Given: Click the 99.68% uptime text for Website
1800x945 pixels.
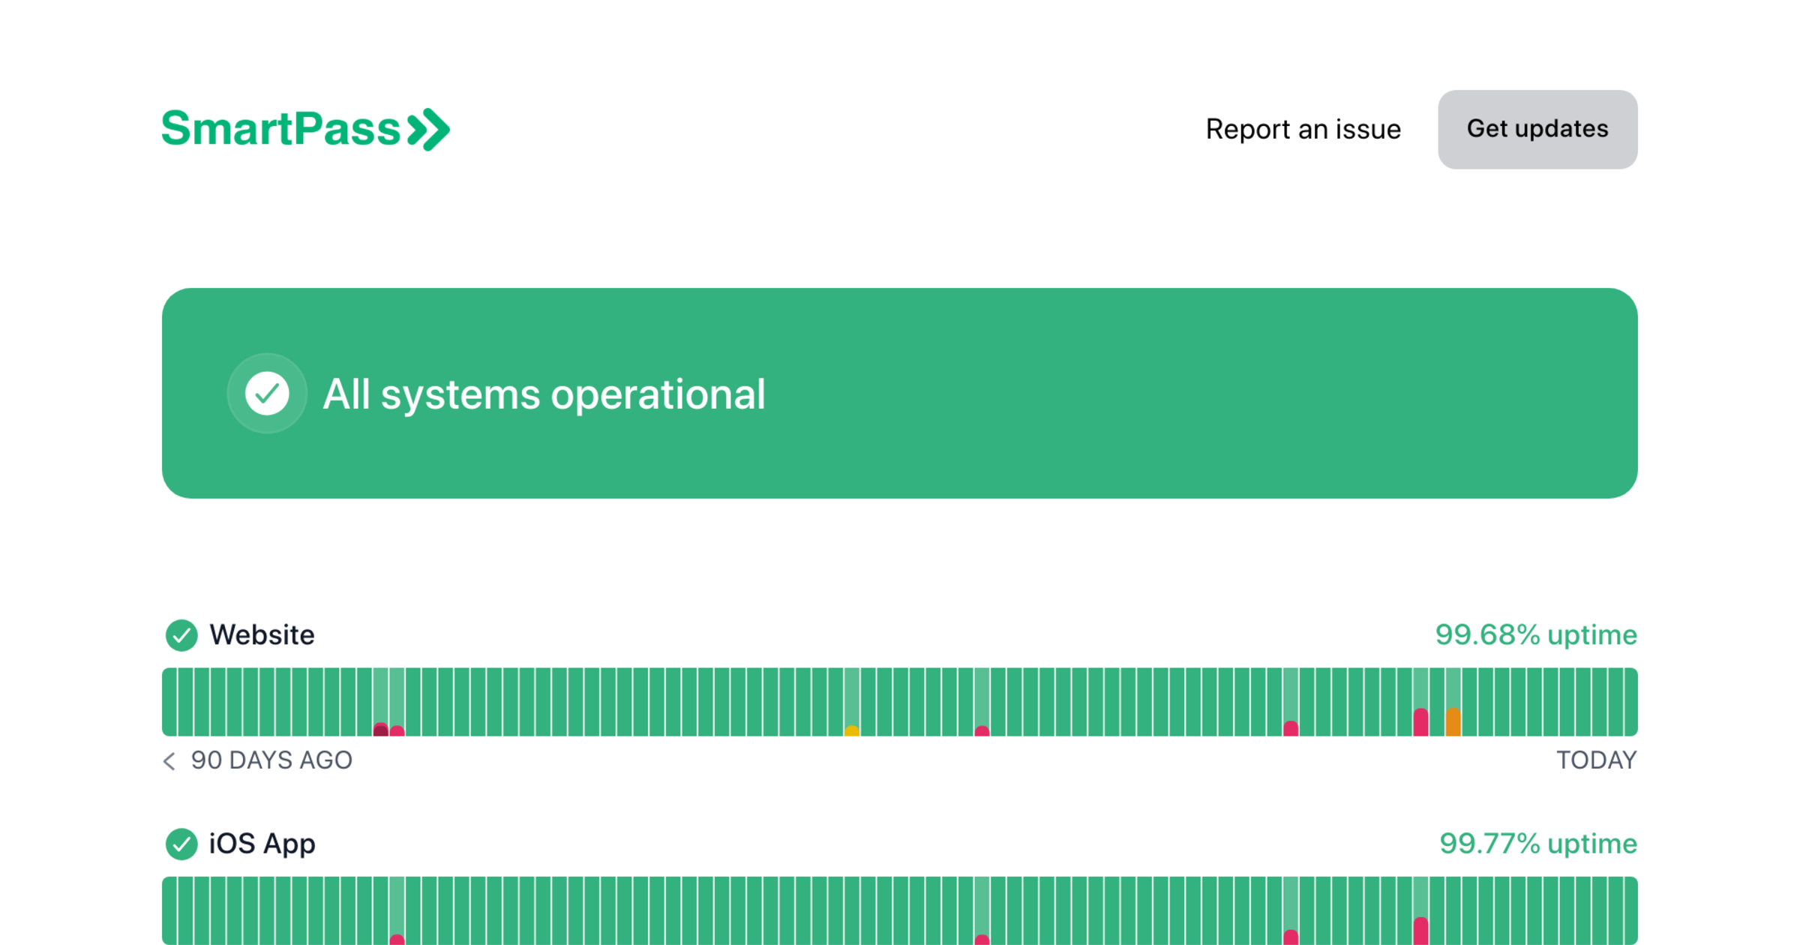Looking at the screenshot, I should pyautogui.click(x=1536, y=635).
